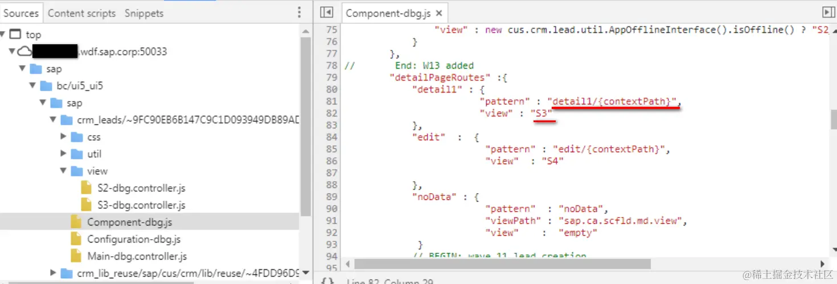Collapse the crm_leads folder

pyautogui.click(x=54, y=120)
